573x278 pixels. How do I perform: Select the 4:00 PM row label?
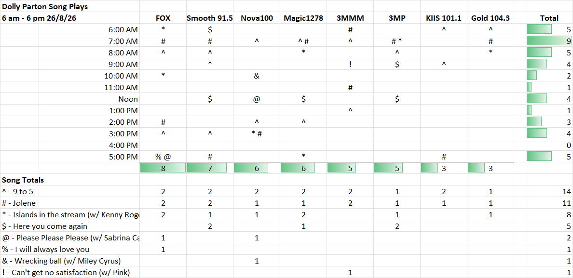pyautogui.click(x=123, y=145)
